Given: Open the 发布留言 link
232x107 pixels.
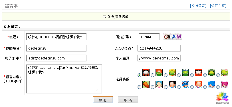Looking at the screenshot, I should tap(198, 6).
